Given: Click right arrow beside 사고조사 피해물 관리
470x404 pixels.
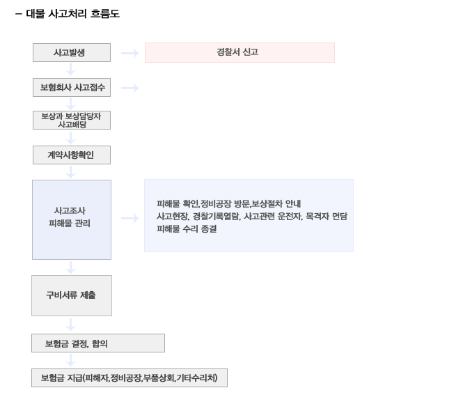Looking at the screenshot, I should [130, 218].
